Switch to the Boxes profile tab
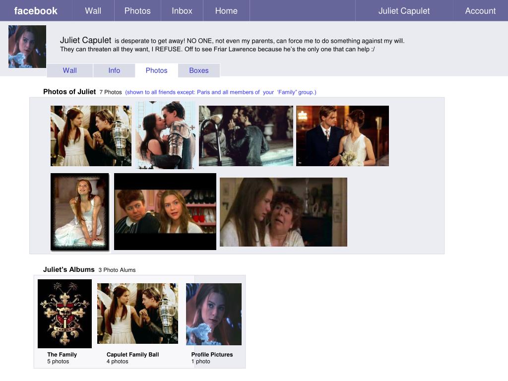508x381 pixels. pyautogui.click(x=198, y=70)
